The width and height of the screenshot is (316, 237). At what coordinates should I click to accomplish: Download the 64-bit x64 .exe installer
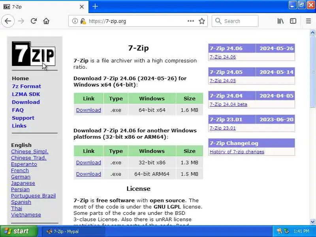click(x=88, y=110)
